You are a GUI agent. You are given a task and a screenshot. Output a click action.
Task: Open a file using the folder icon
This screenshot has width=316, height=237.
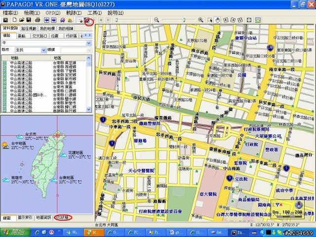[x=22, y=20]
